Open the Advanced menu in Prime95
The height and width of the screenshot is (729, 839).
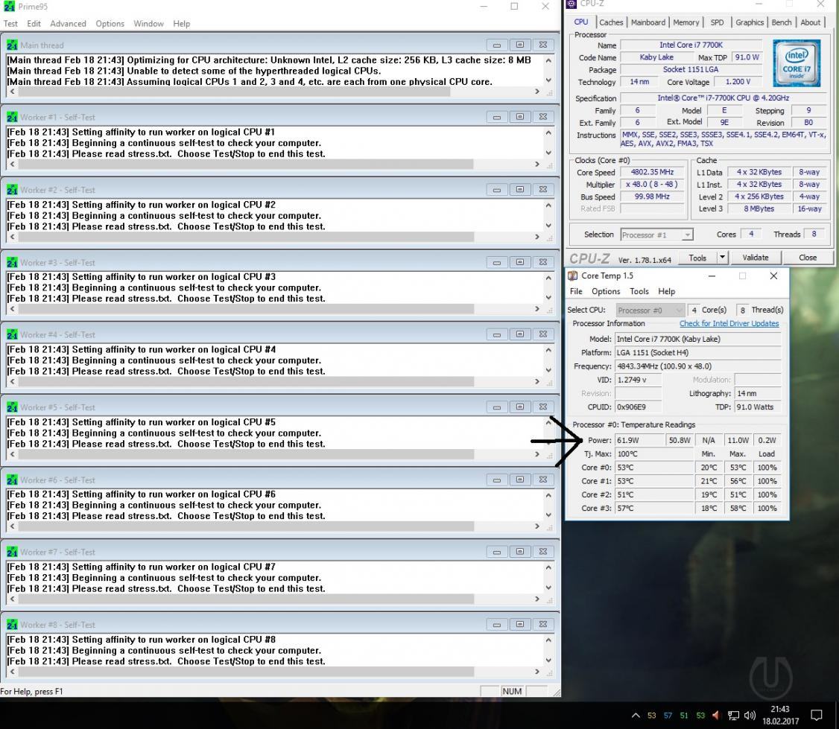(x=68, y=24)
